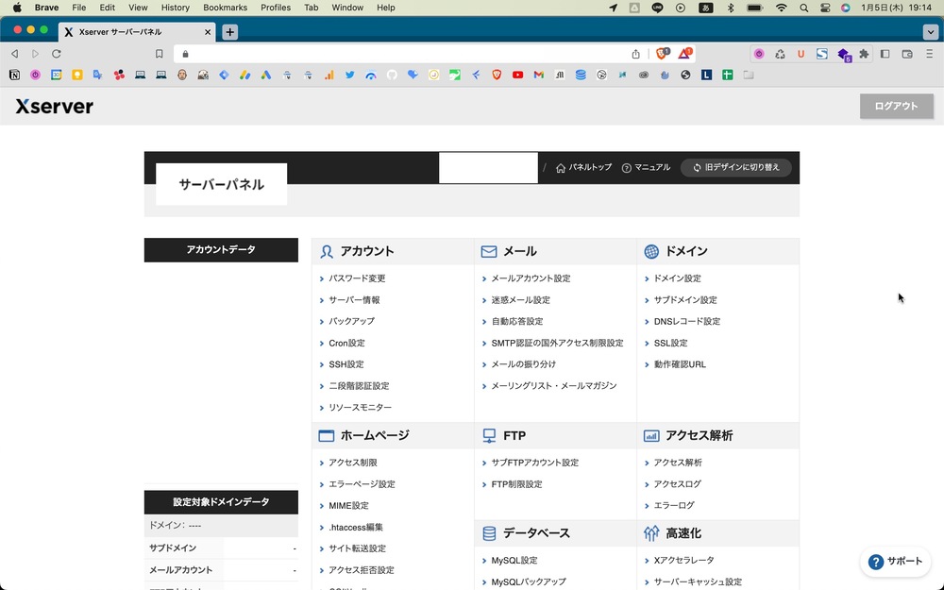The image size is (944, 590).
Task: Click the Brave Shields icon in address bar
Action: coord(663,54)
